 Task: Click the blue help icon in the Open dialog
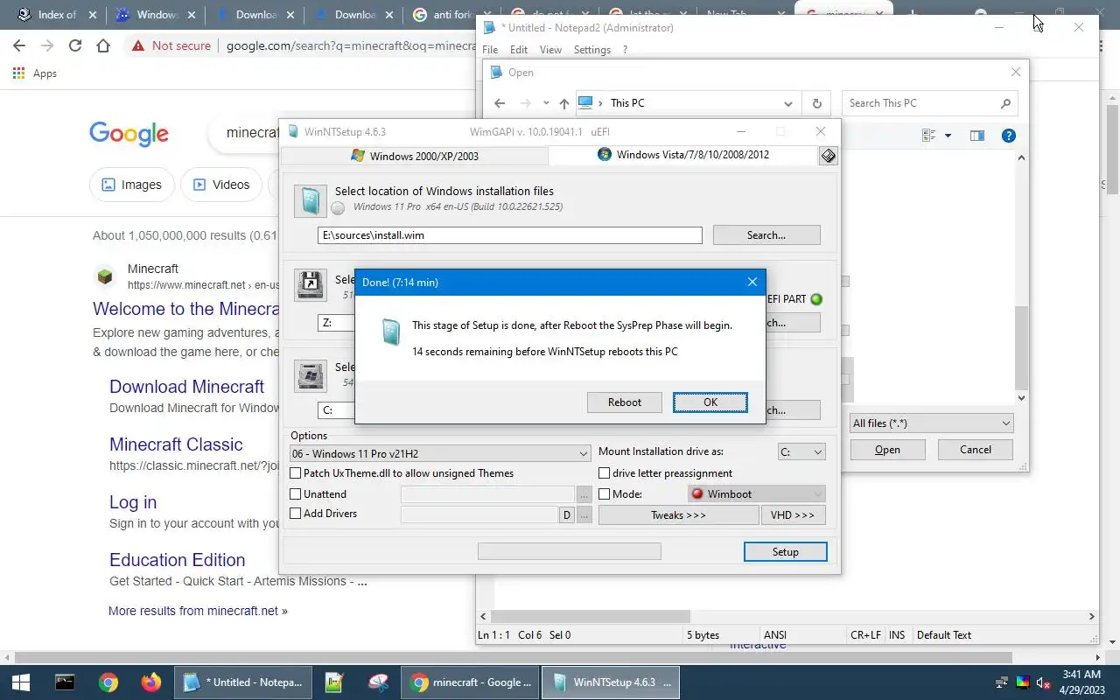pos(1009,136)
